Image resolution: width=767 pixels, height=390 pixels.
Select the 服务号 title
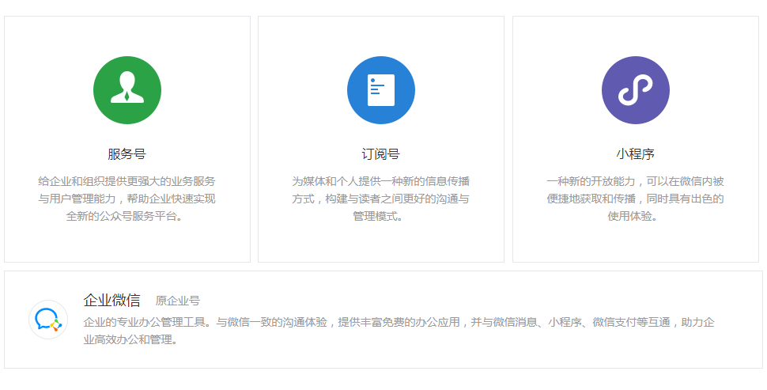click(x=127, y=153)
